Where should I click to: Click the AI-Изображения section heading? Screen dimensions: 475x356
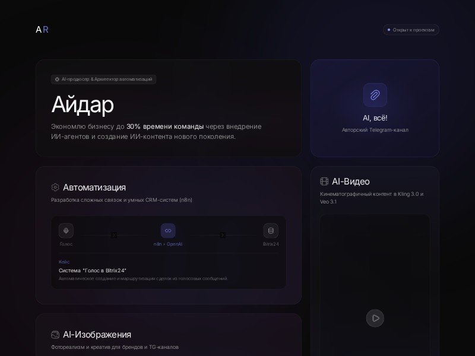point(97,335)
